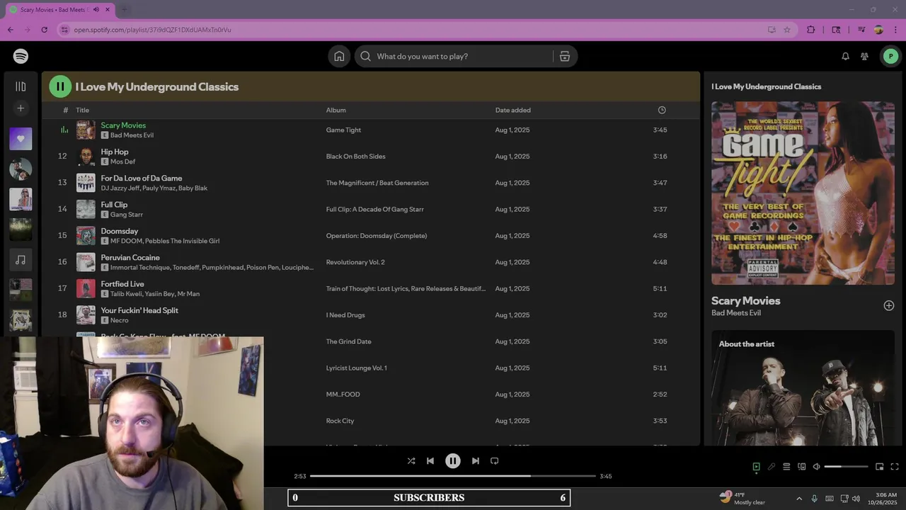Open taskbar microphone in-use icon
The height and width of the screenshot is (510, 906).
coord(814,498)
